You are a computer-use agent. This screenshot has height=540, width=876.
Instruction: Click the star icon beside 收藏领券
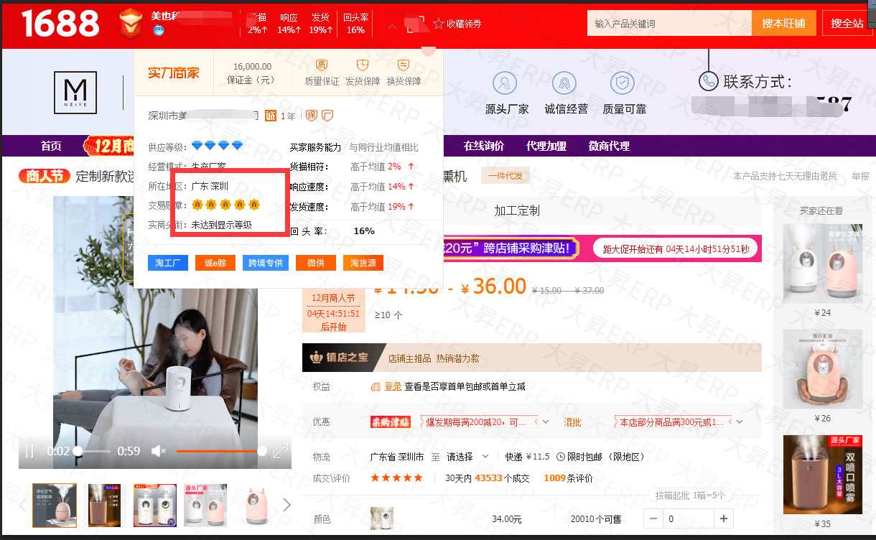click(x=439, y=24)
